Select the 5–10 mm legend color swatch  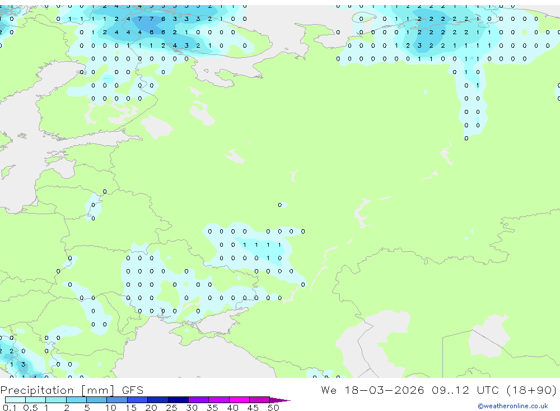tap(96, 400)
